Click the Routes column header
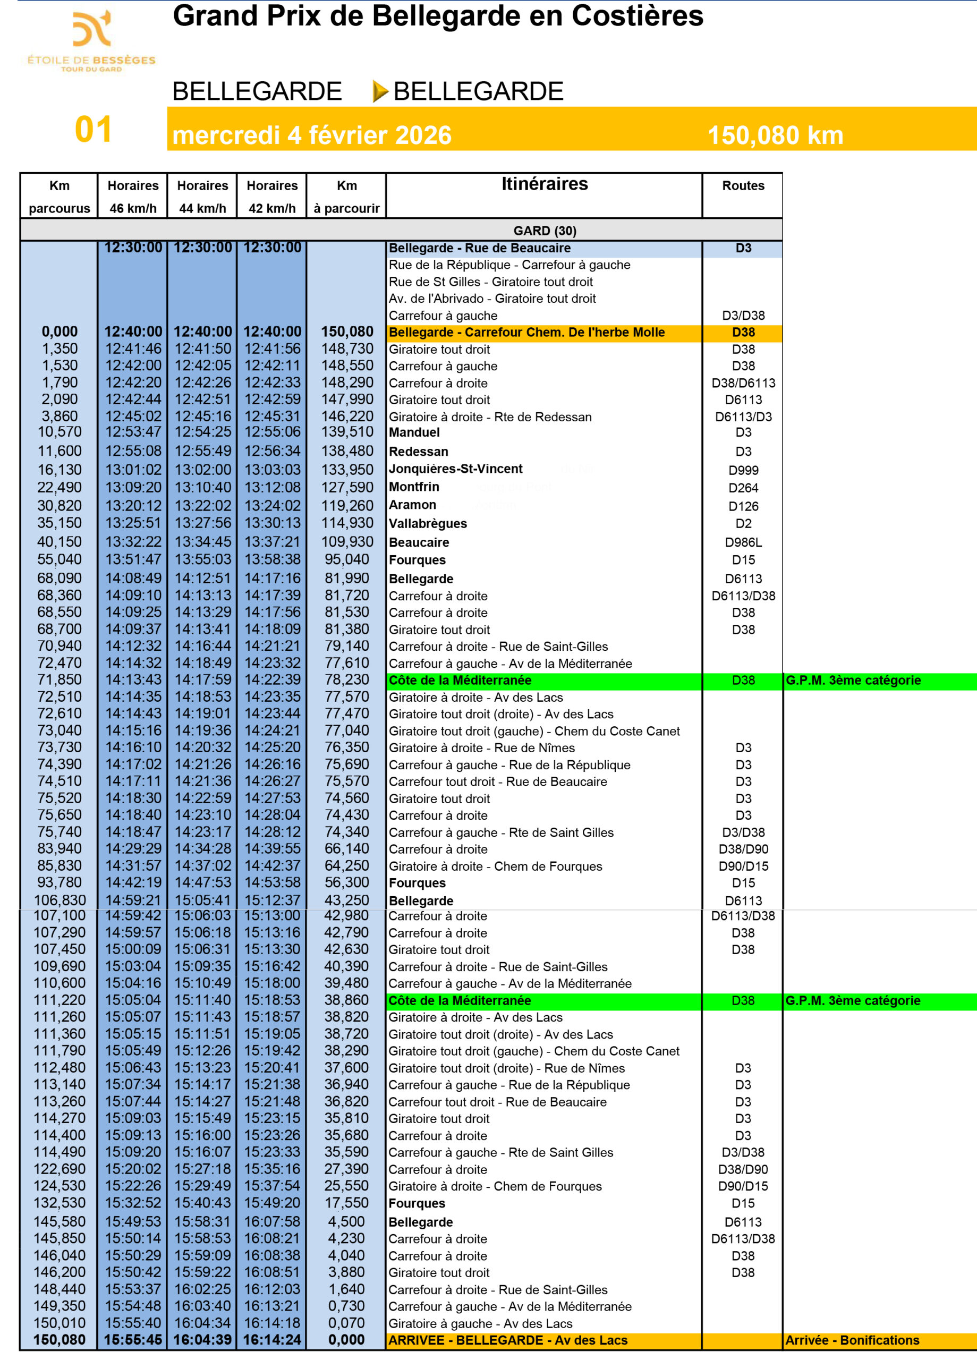977x1360 pixels. click(x=743, y=186)
